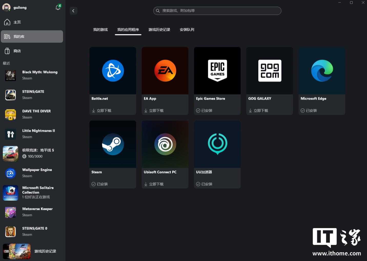Click the UU加速器 name label
The width and height of the screenshot is (367, 261).
[204, 172]
